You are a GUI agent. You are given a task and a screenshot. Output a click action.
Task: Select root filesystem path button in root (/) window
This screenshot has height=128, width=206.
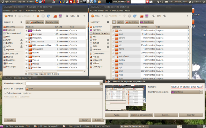[114, 22]
